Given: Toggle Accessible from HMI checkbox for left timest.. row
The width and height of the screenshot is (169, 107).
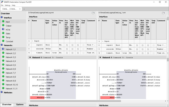Looking at the screenshot, I should [67, 53].
